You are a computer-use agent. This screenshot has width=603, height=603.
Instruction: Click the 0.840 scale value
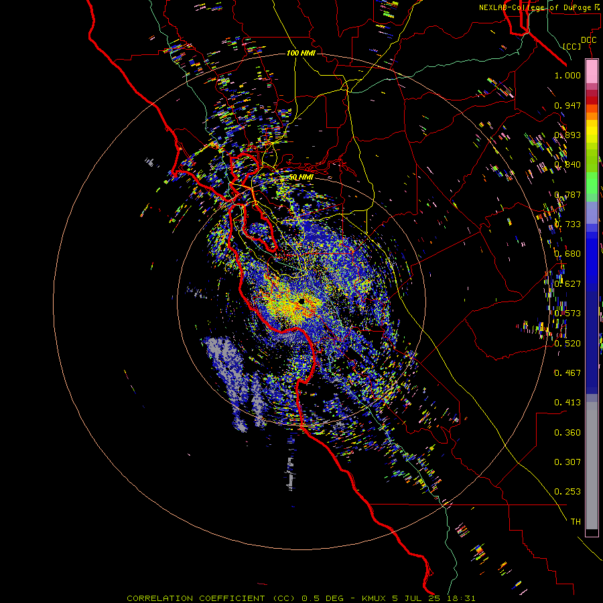567,165
